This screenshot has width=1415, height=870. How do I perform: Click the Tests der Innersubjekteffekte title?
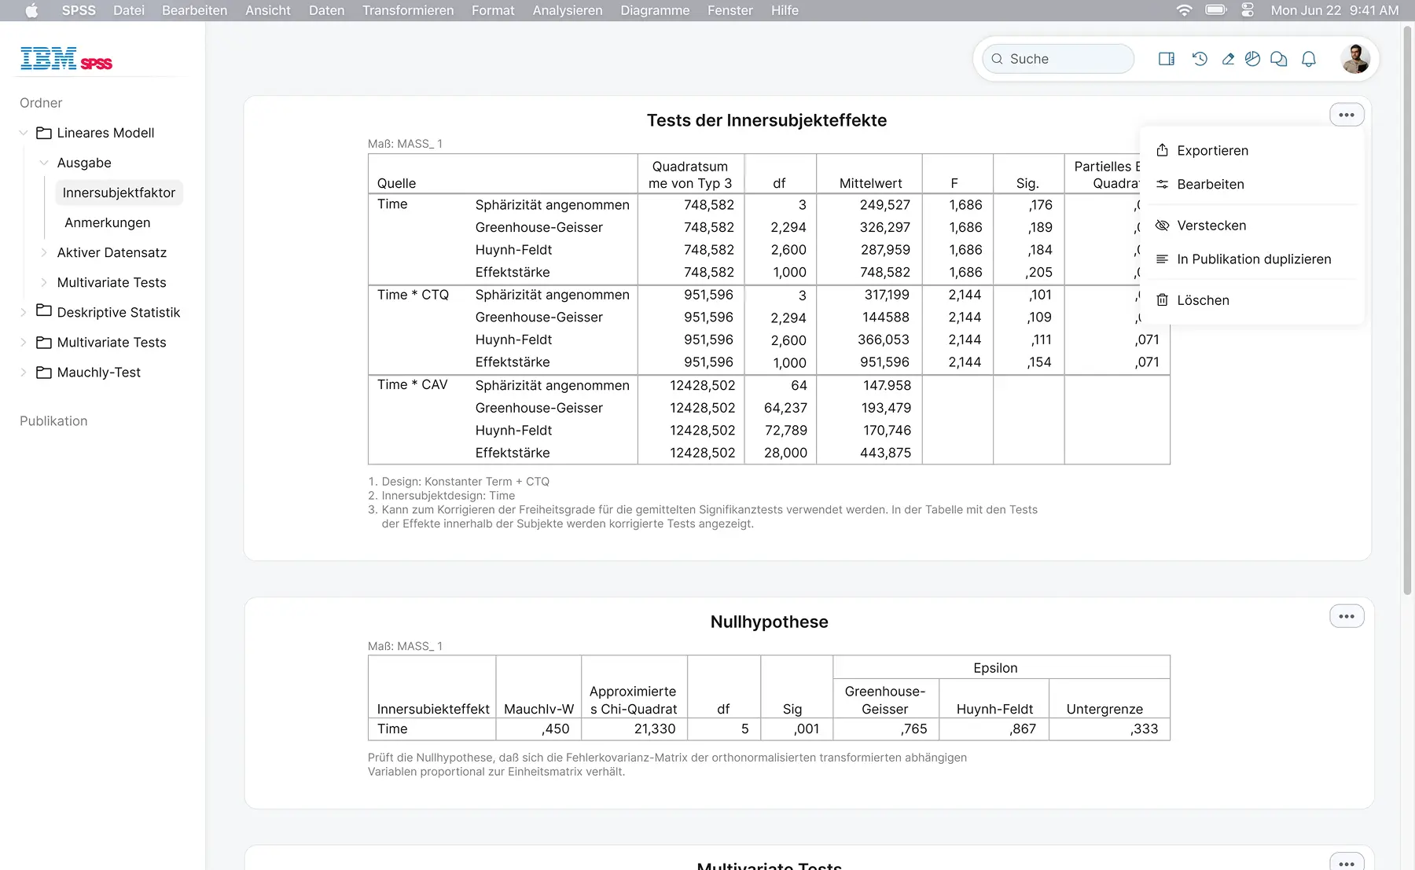tap(766, 120)
